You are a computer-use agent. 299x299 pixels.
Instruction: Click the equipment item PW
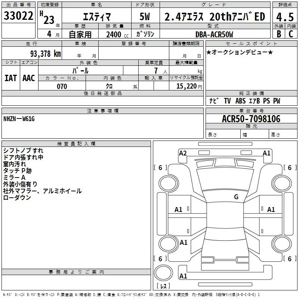click(x=277, y=101)
